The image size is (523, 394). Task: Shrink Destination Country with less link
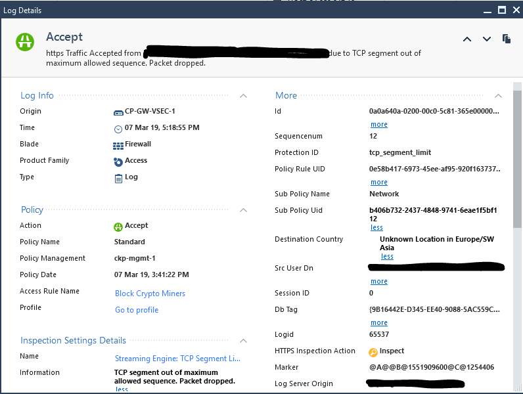point(387,256)
